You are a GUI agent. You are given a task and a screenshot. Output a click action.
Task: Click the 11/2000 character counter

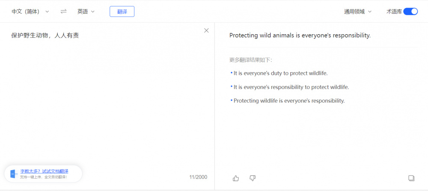[198, 177]
